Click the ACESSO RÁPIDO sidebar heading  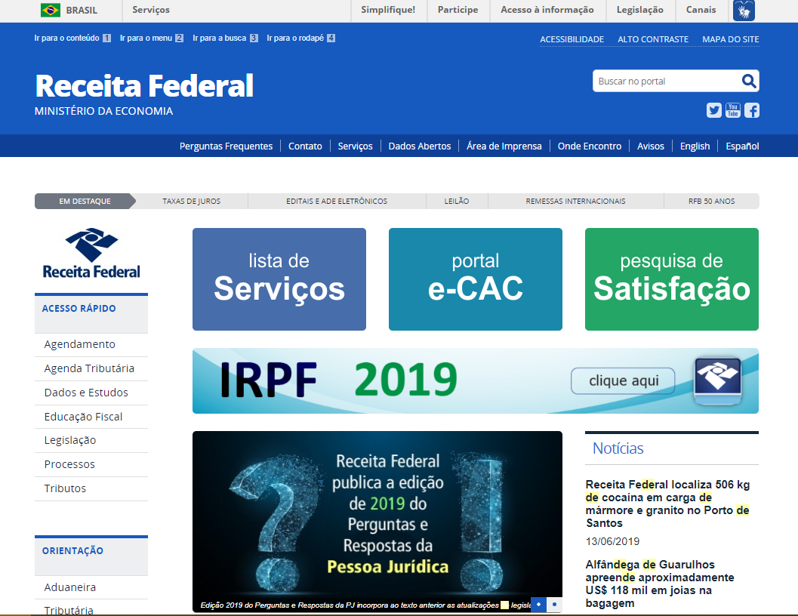(x=79, y=309)
